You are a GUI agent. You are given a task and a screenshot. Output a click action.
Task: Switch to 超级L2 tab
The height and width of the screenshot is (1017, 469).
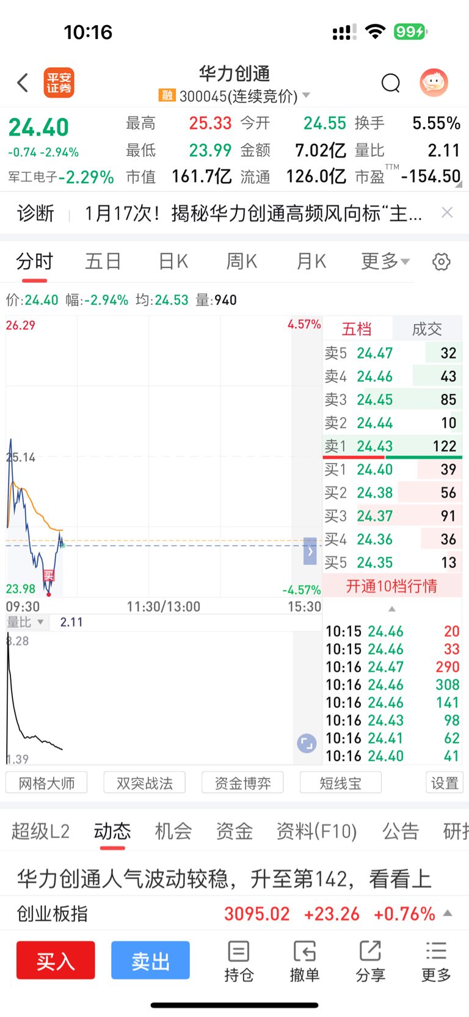(40, 831)
